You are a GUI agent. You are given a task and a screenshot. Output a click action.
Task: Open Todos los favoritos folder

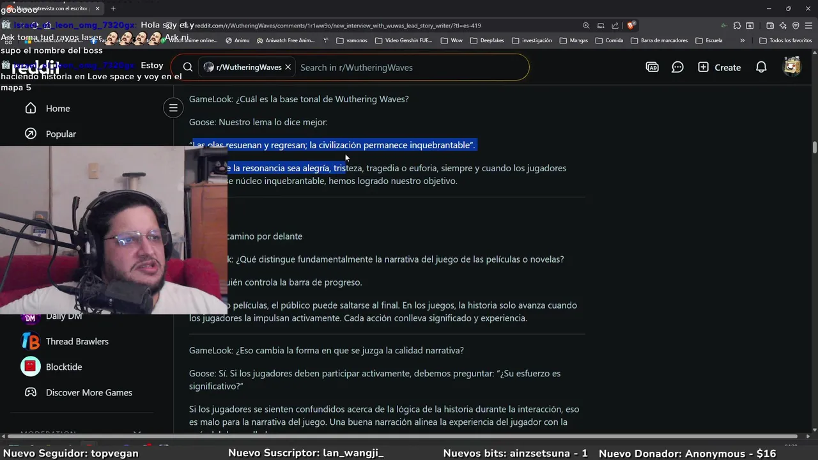click(x=785, y=40)
